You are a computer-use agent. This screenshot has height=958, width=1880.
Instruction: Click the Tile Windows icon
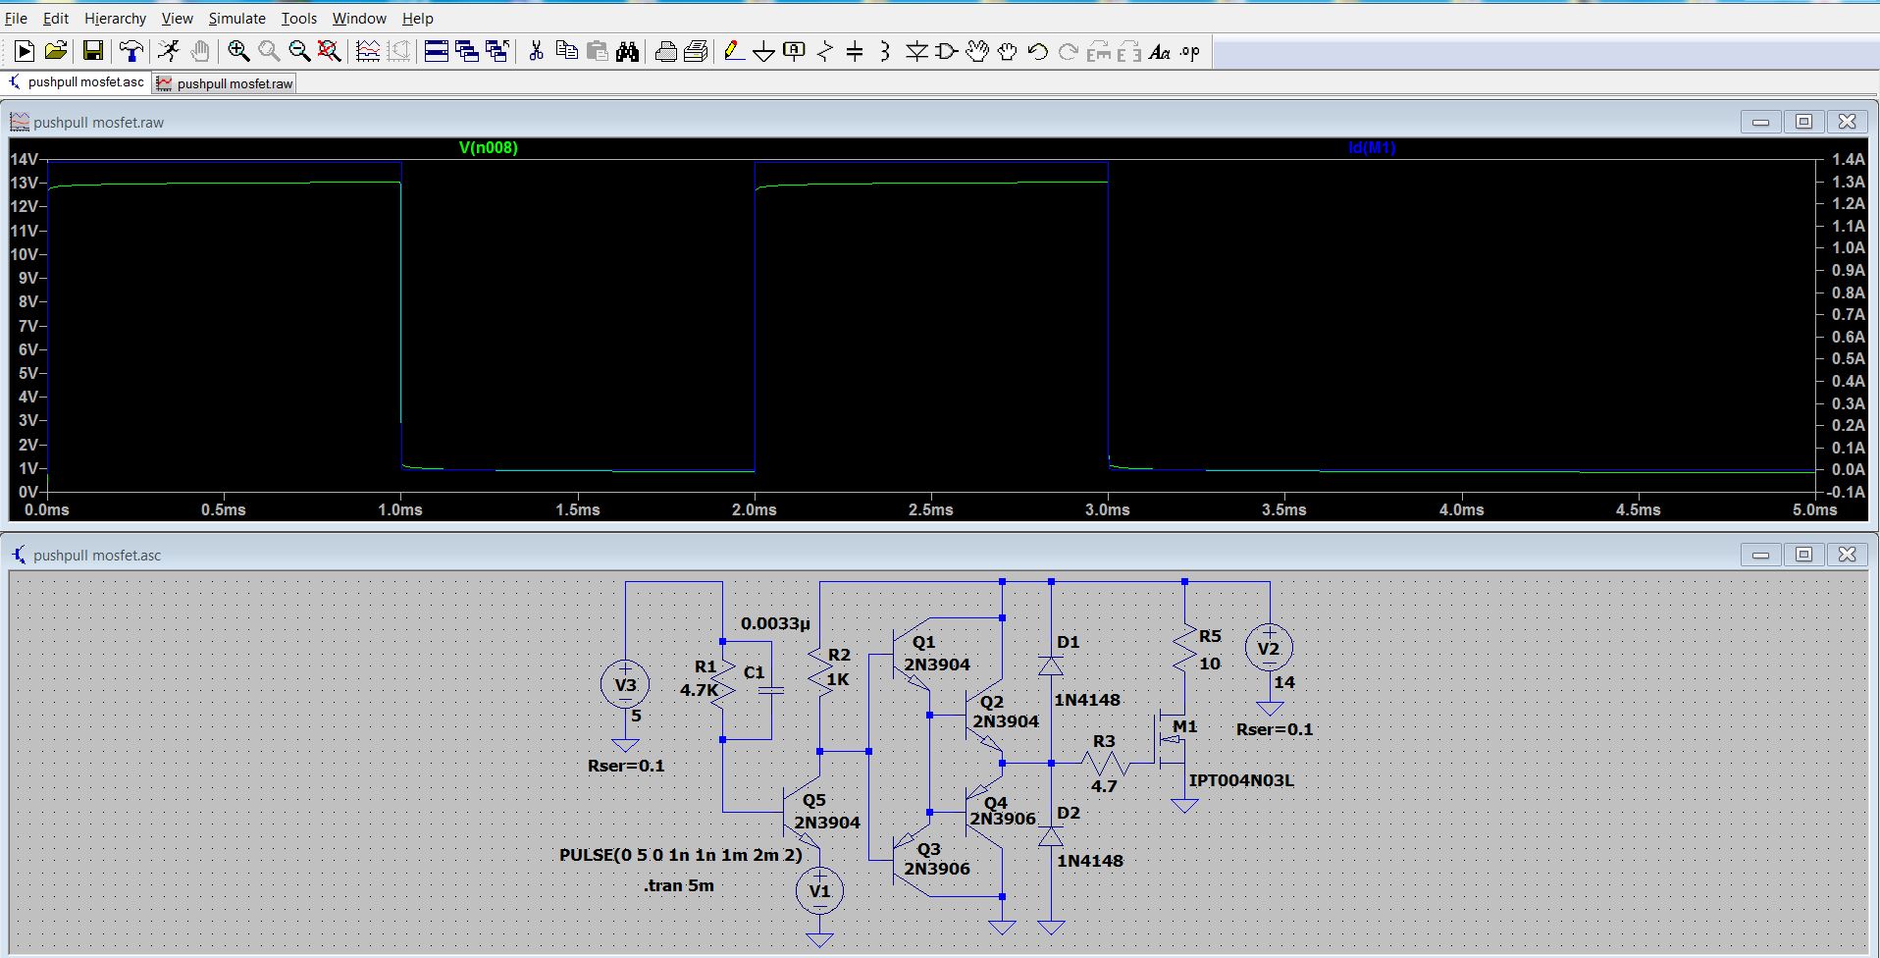437,51
